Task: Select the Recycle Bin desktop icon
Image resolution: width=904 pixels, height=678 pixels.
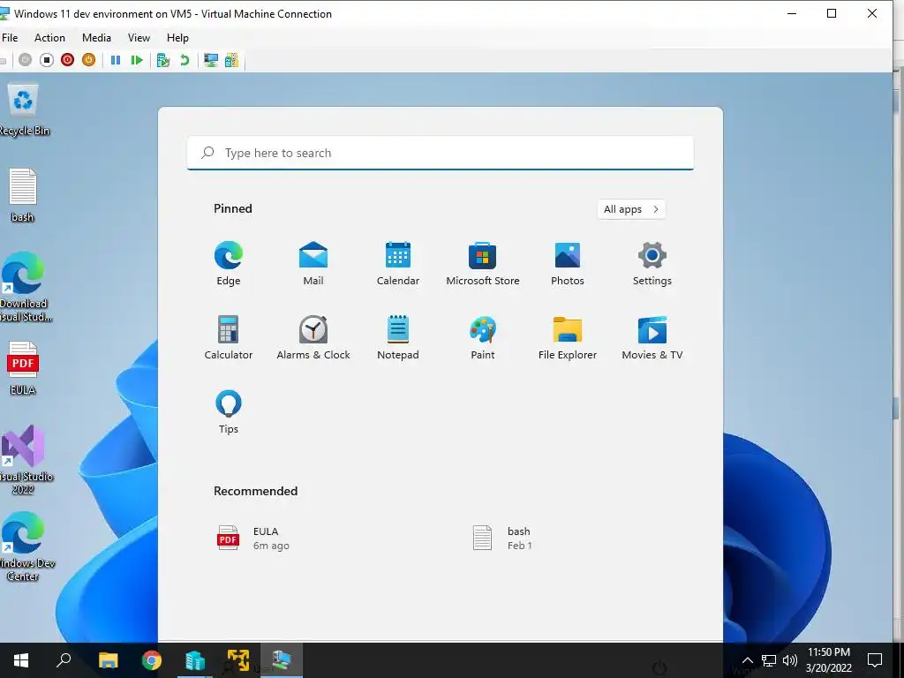Action: pyautogui.click(x=23, y=109)
